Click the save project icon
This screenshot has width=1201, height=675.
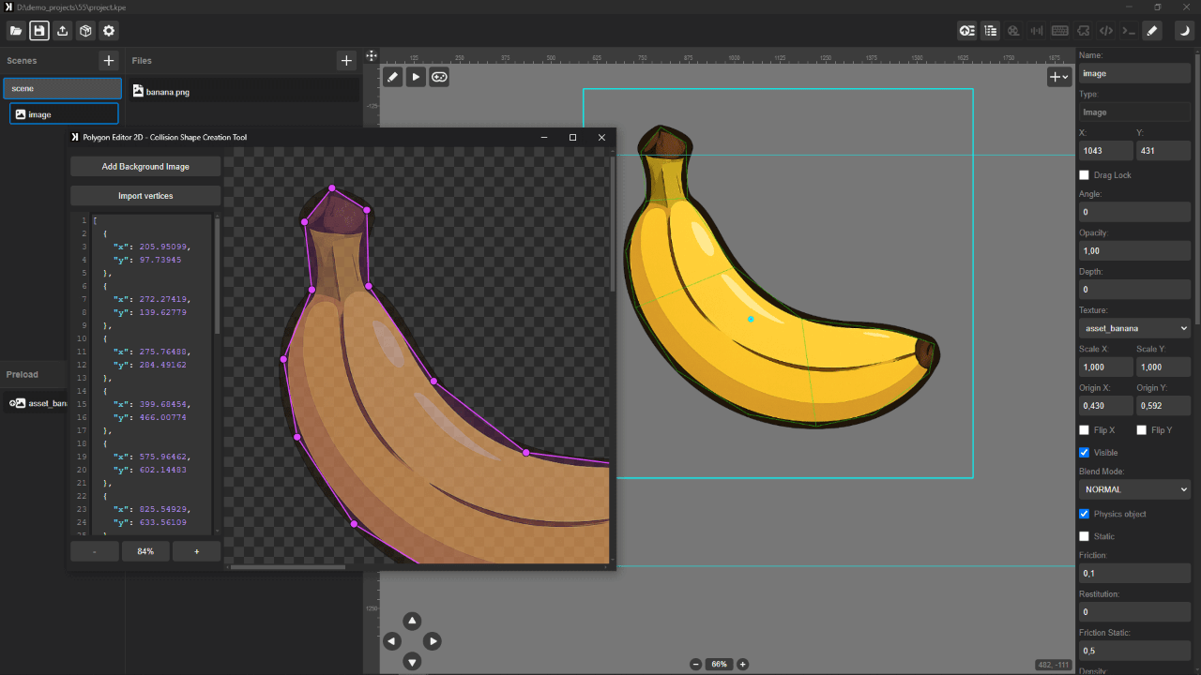point(38,31)
